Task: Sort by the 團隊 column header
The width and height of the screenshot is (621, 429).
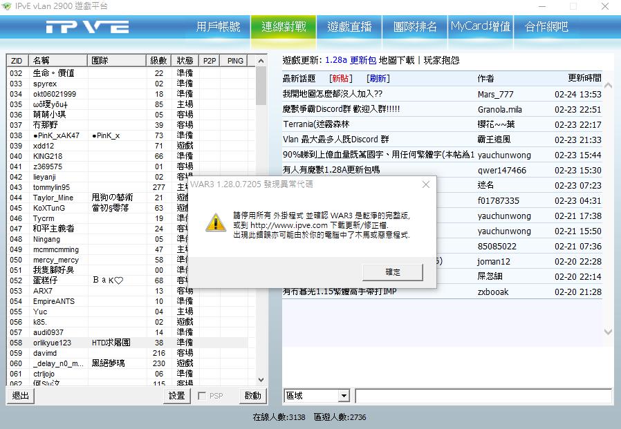Action: 116,61
